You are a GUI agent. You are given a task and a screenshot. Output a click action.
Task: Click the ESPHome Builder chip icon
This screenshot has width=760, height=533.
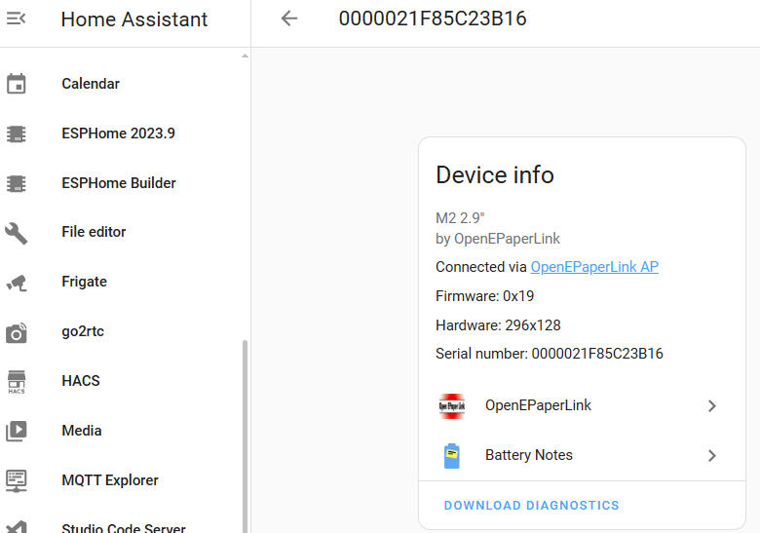(x=16, y=183)
